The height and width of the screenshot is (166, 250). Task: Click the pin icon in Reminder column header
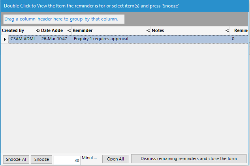[148, 31]
